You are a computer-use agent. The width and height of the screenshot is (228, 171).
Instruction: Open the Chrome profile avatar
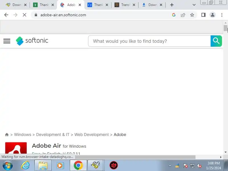point(212,15)
